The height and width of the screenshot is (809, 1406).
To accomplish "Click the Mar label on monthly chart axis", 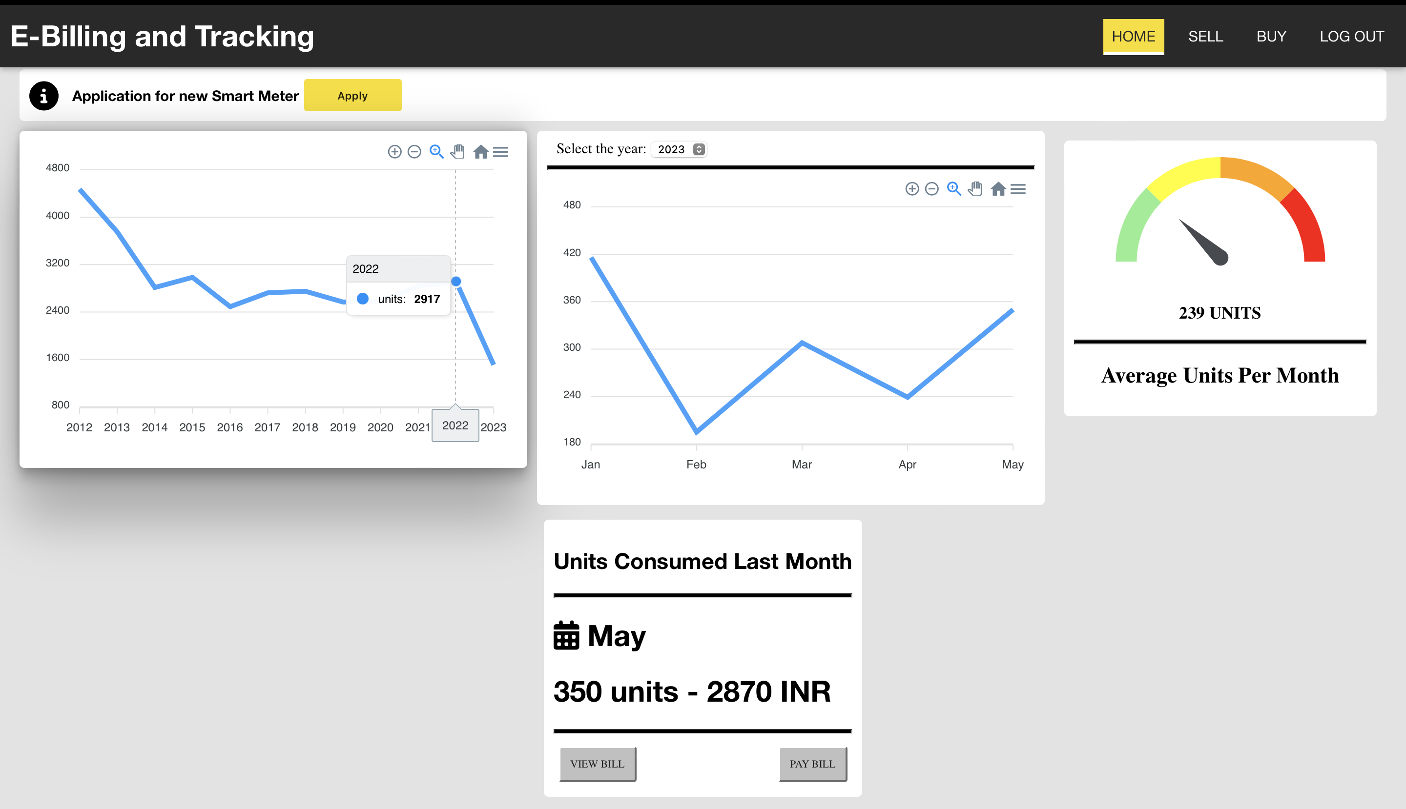I will coord(802,465).
